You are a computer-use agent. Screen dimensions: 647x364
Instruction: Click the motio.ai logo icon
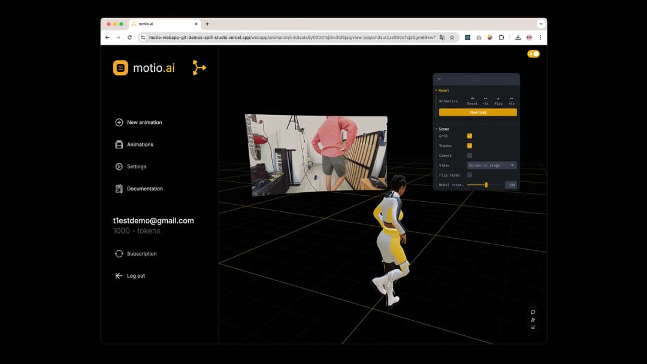click(x=120, y=68)
